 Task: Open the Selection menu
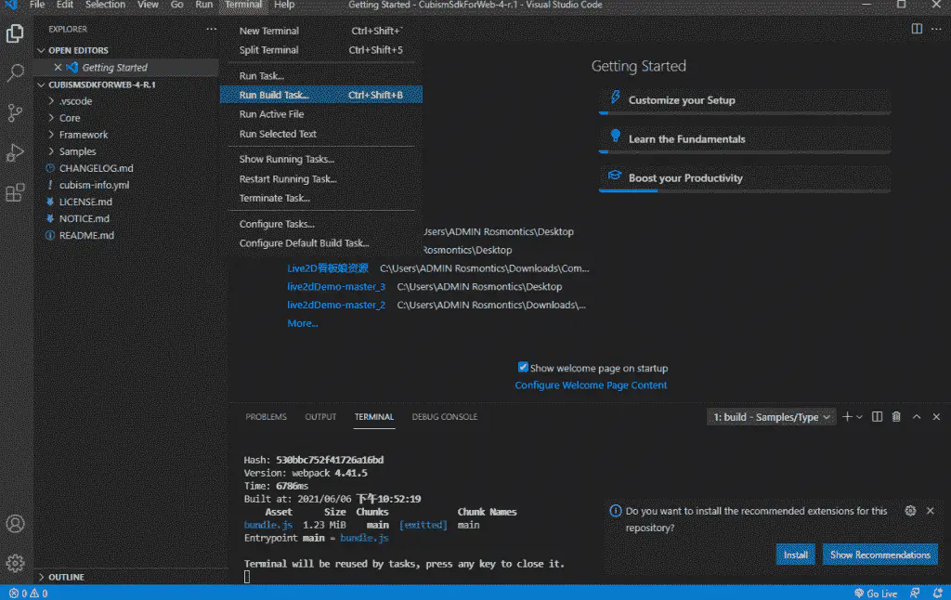point(105,5)
